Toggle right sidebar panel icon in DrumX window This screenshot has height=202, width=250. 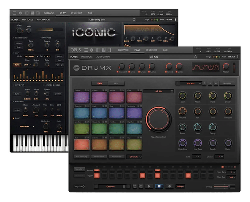(x=109, y=50)
